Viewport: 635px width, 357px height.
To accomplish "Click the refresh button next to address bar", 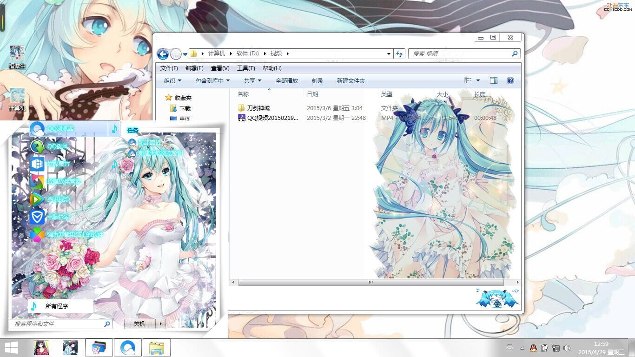I will 399,54.
